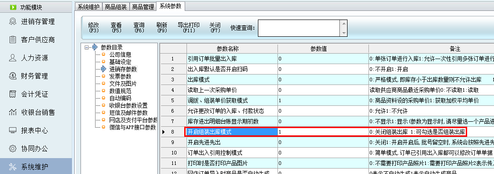Viewport: 494px width, 174px height.
Task: Click the 修改 (F3) toolbar button
Action: coord(94,28)
